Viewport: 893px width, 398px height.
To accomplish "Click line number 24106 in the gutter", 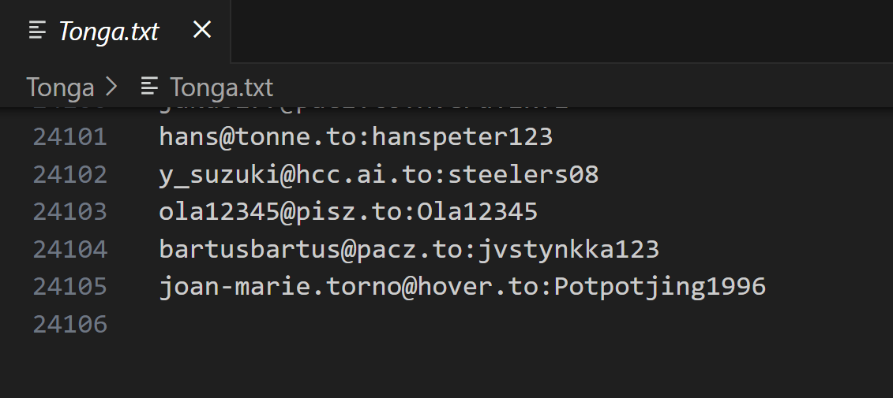I will point(69,324).
